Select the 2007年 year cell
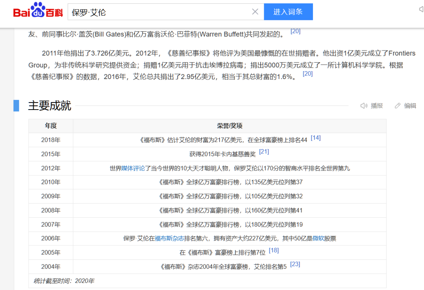 (51, 225)
